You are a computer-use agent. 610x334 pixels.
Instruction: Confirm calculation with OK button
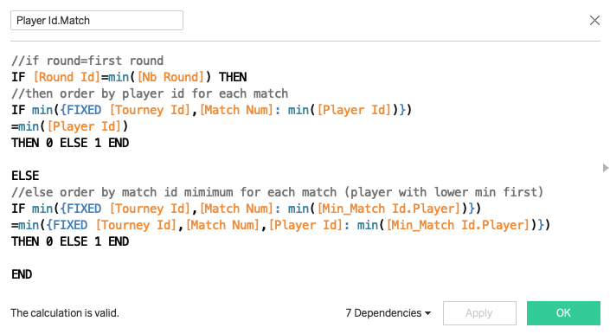(x=563, y=313)
